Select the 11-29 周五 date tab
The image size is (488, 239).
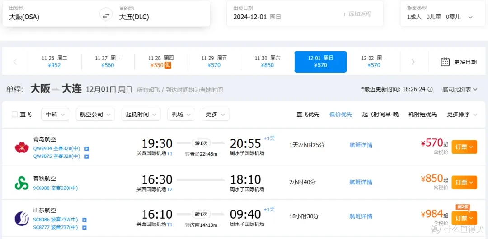point(214,61)
